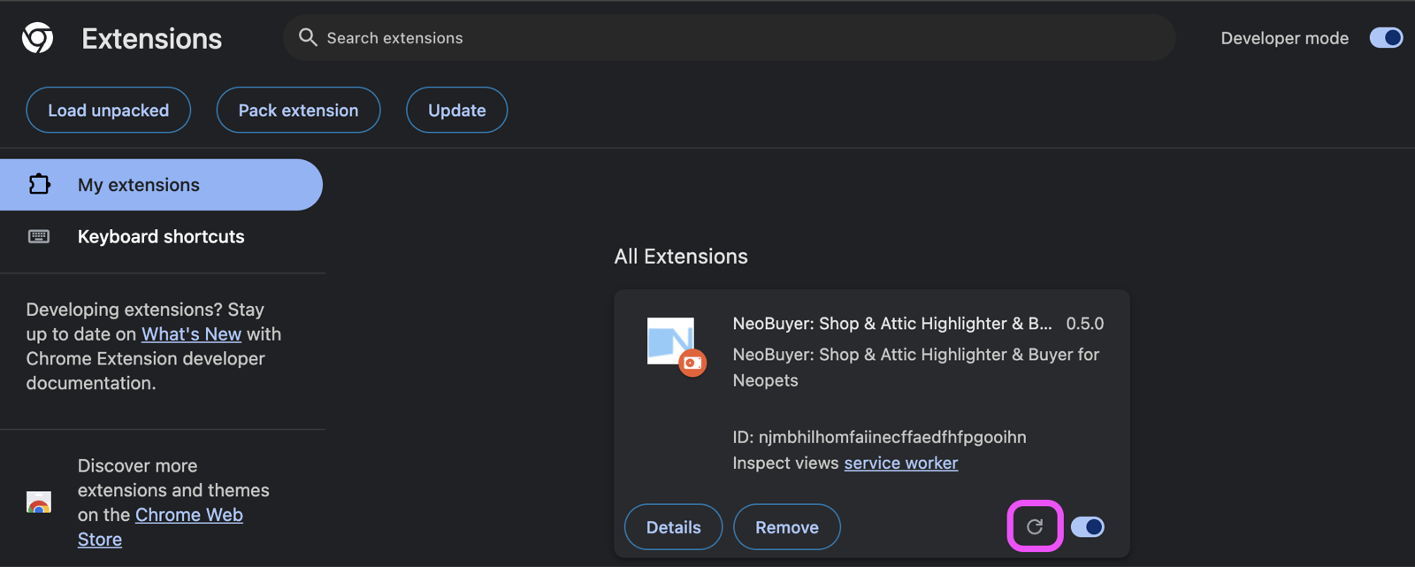Click the Chrome logo icon beside Extensions
The width and height of the screenshot is (1415, 567).
(38, 38)
